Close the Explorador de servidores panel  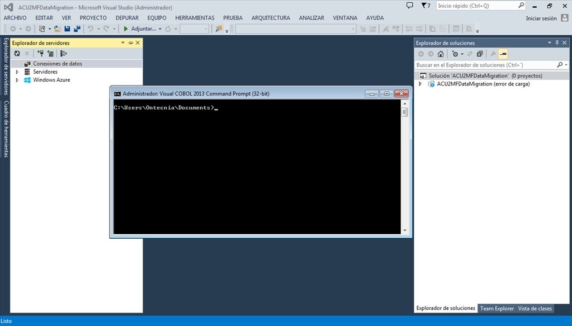138,42
